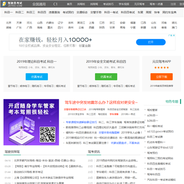The image size is (184, 184).
Task: Click the orange 立即下载 button
Action: pyautogui.click(x=162, y=77)
